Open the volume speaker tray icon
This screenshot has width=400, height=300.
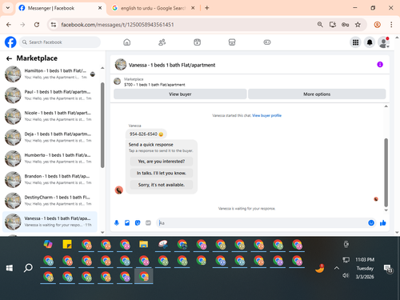[346, 275]
